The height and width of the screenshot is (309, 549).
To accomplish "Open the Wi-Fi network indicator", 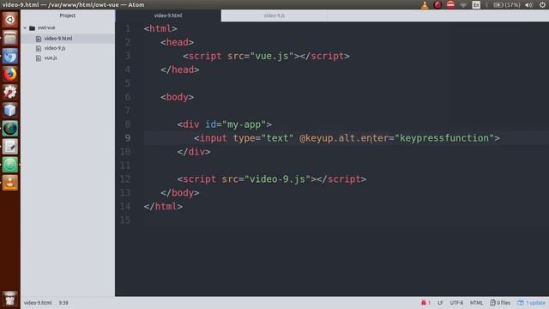I will click(x=463, y=5).
